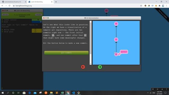Click yellow minimize dot of Git Demonstration
This screenshot has height=95, width=169.
point(46,18)
